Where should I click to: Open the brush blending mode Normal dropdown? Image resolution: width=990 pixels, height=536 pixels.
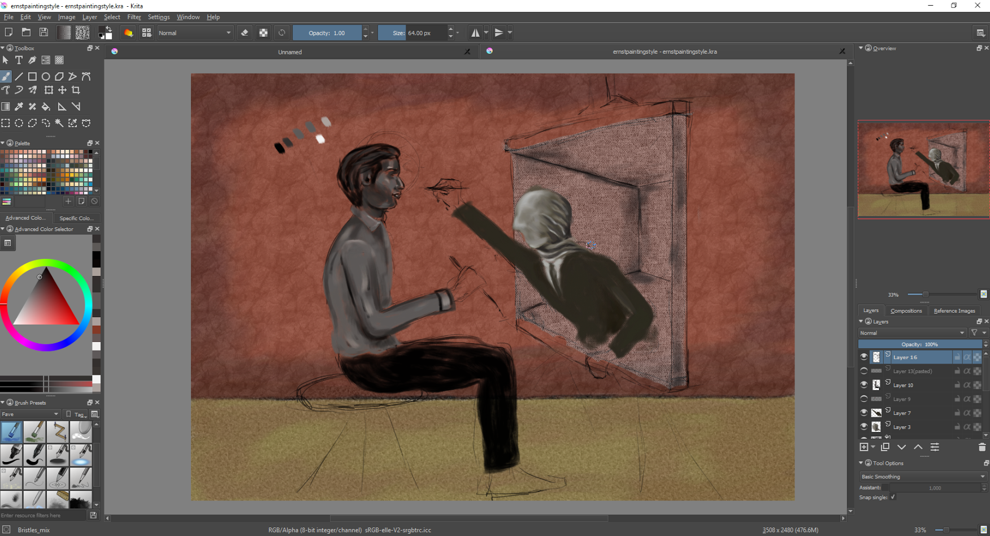coord(194,33)
